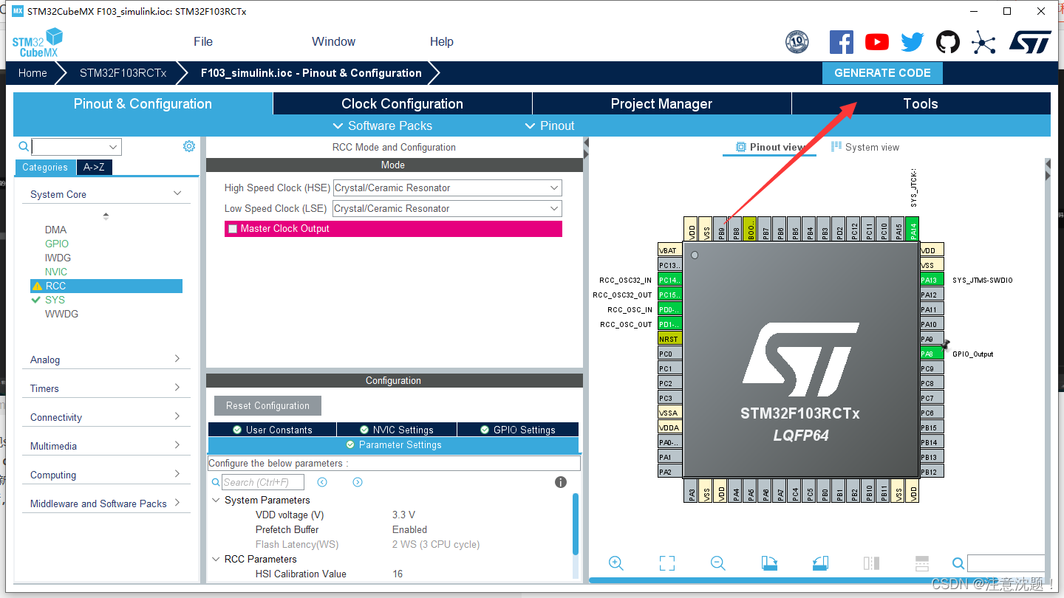Go to previous parameter search result
The image size is (1064, 598).
(x=322, y=482)
